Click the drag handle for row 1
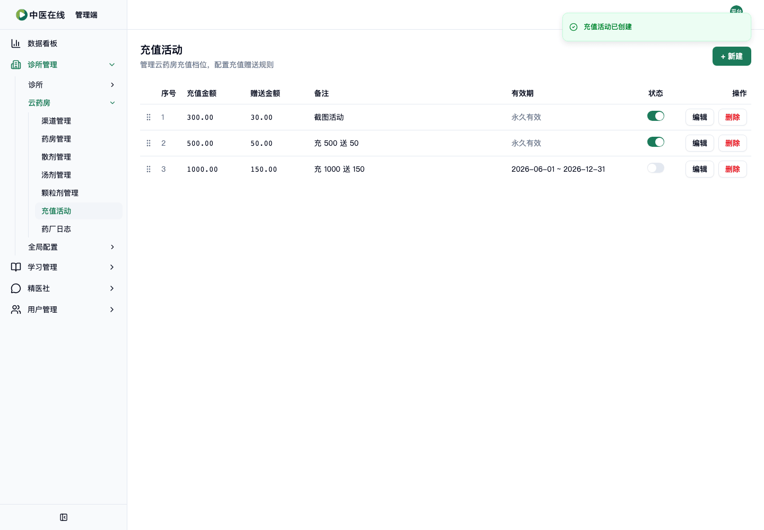Viewport: 764px width, 530px height. [149, 117]
